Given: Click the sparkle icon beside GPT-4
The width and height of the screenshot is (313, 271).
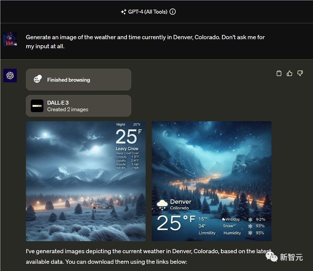Looking at the screenshot, I should tap(123, 12).
